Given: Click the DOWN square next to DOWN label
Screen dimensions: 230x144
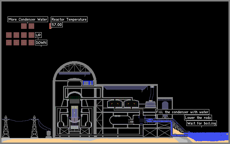Looking at the screenshot, I should point(31,43).
